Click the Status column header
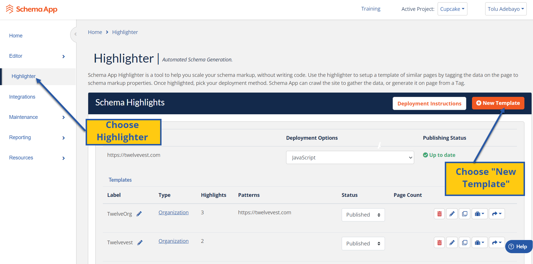The width and height of the screenshot is (533, 264). point(349,195)
